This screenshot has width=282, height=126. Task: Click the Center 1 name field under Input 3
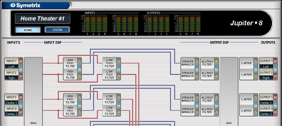(11, 103)
